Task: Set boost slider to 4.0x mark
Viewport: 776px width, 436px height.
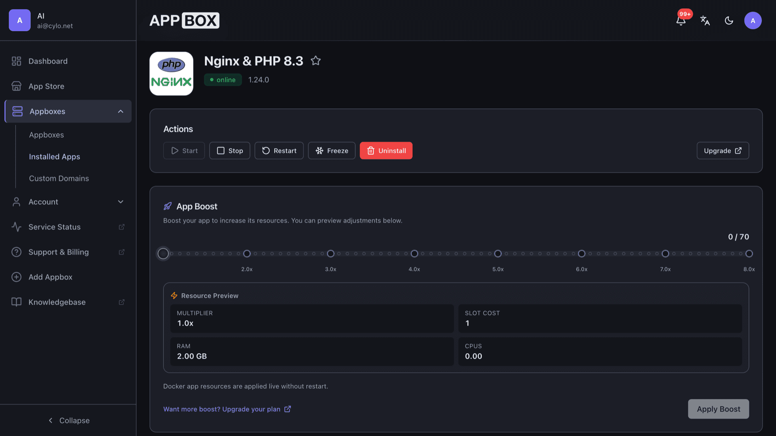Action: [x=414, y=253]
